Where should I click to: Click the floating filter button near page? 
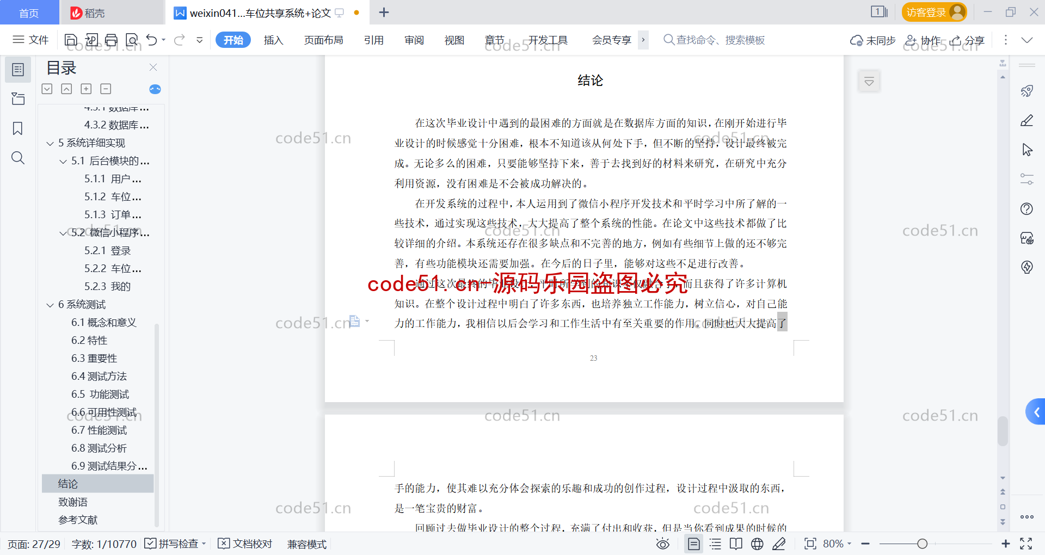pyautogui.click(x=869, y=82)
